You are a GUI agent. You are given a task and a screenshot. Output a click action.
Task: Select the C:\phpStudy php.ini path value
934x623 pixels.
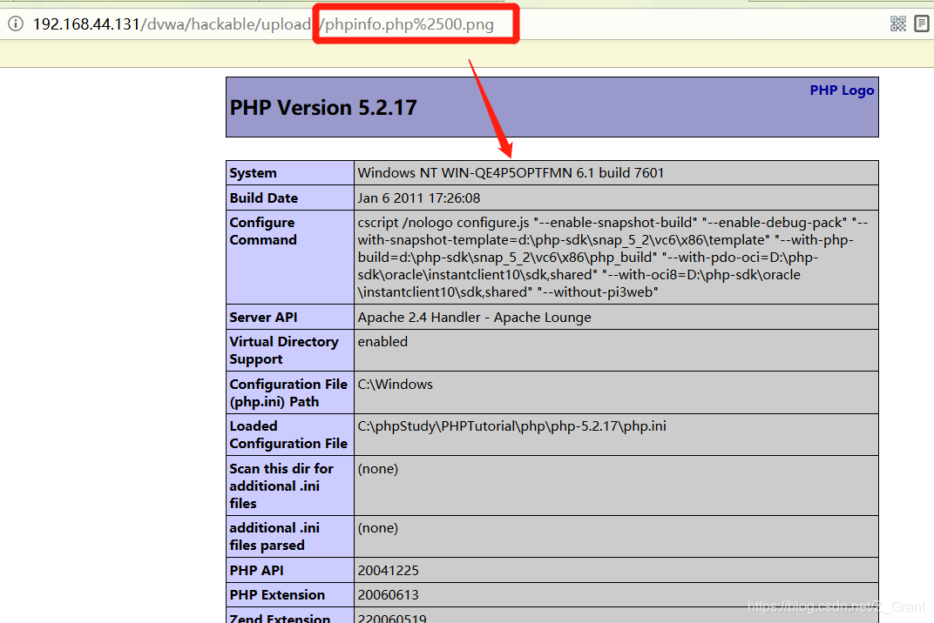point(511,426)
